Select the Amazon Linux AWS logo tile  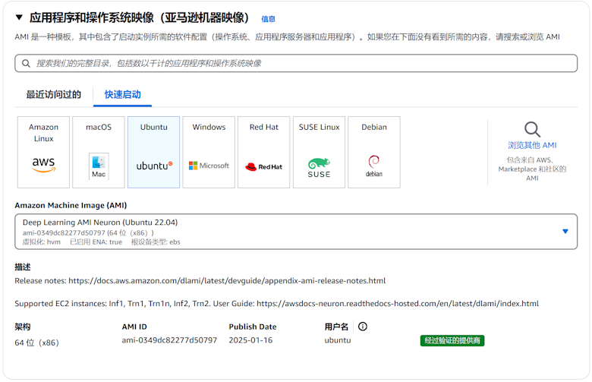(43, 152)
